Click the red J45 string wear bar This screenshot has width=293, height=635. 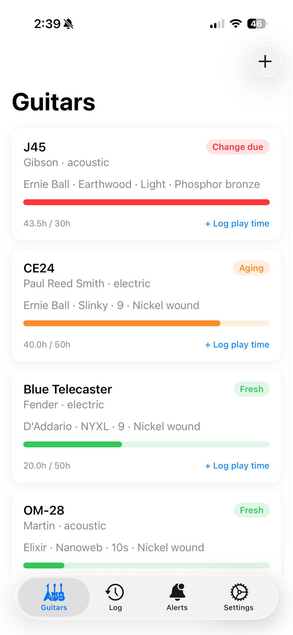(x=146, y=202)
